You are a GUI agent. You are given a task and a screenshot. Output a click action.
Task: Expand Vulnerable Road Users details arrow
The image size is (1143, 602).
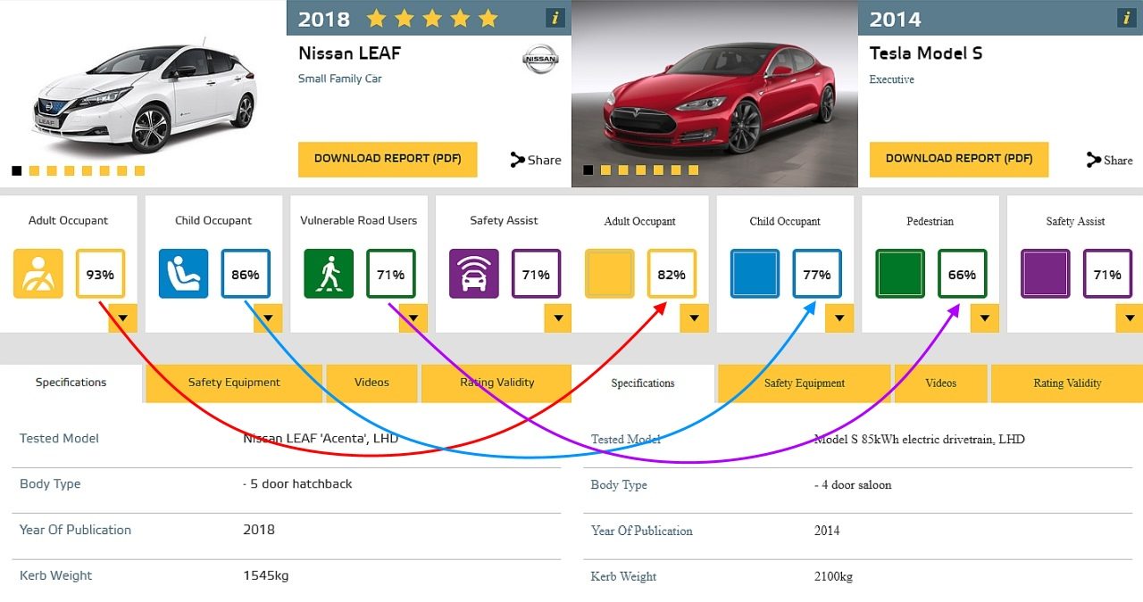413,318
